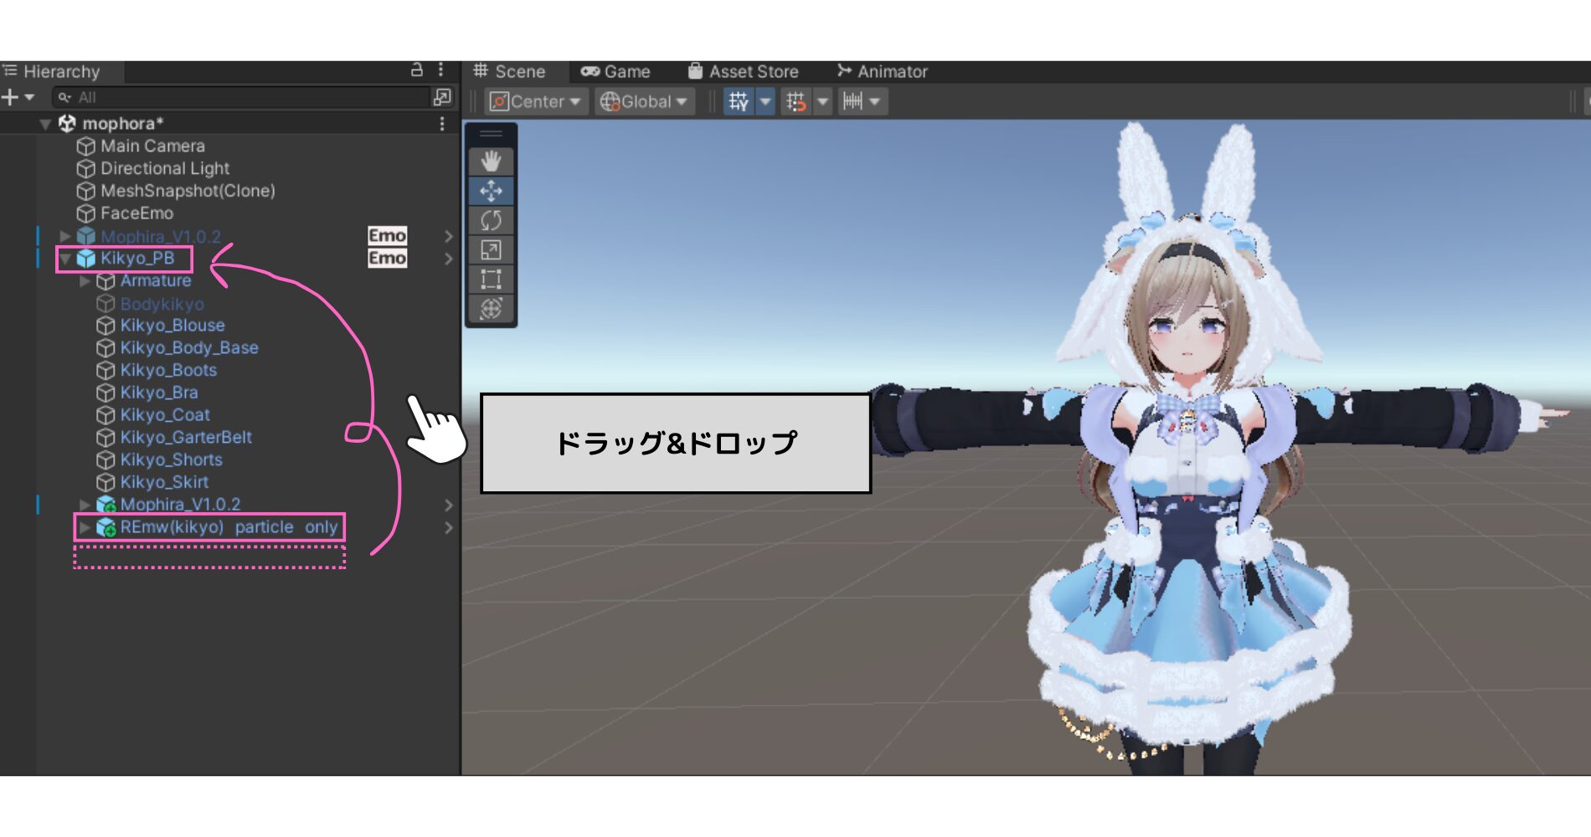Switch to the Game tab
This screenshot has height=837, width=1591.
[x=617, y=71]
